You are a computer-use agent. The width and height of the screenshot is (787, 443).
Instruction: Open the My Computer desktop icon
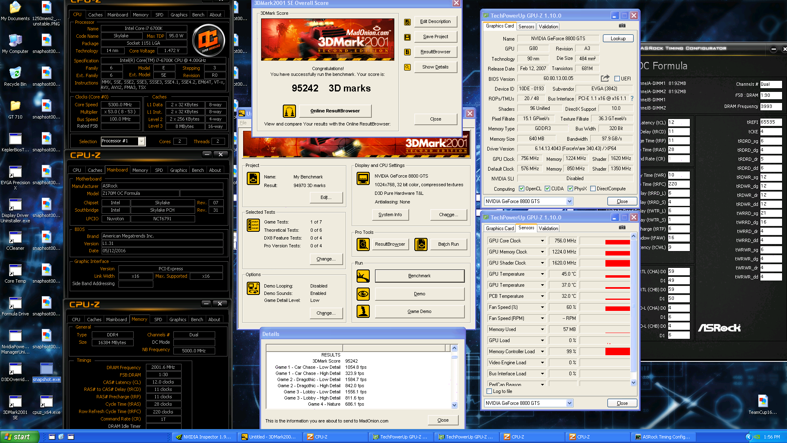click(15, 44)
